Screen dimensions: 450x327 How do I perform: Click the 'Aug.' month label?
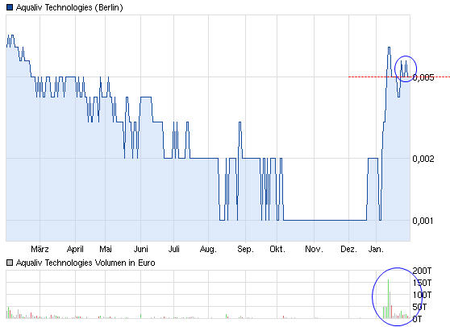tap(208, 250)
